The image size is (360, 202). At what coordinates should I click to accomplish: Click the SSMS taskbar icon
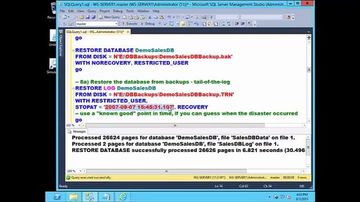90,197
